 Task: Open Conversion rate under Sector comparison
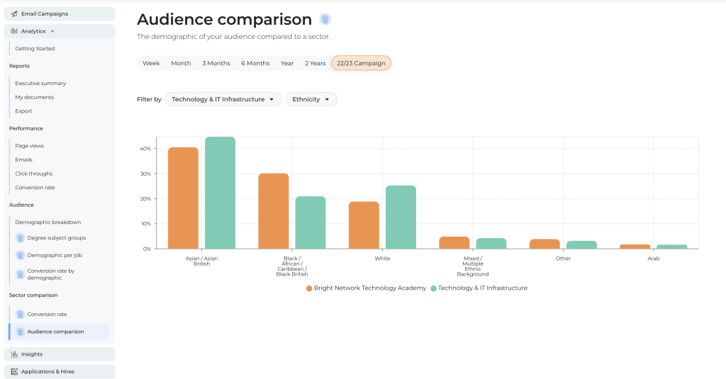47,315
